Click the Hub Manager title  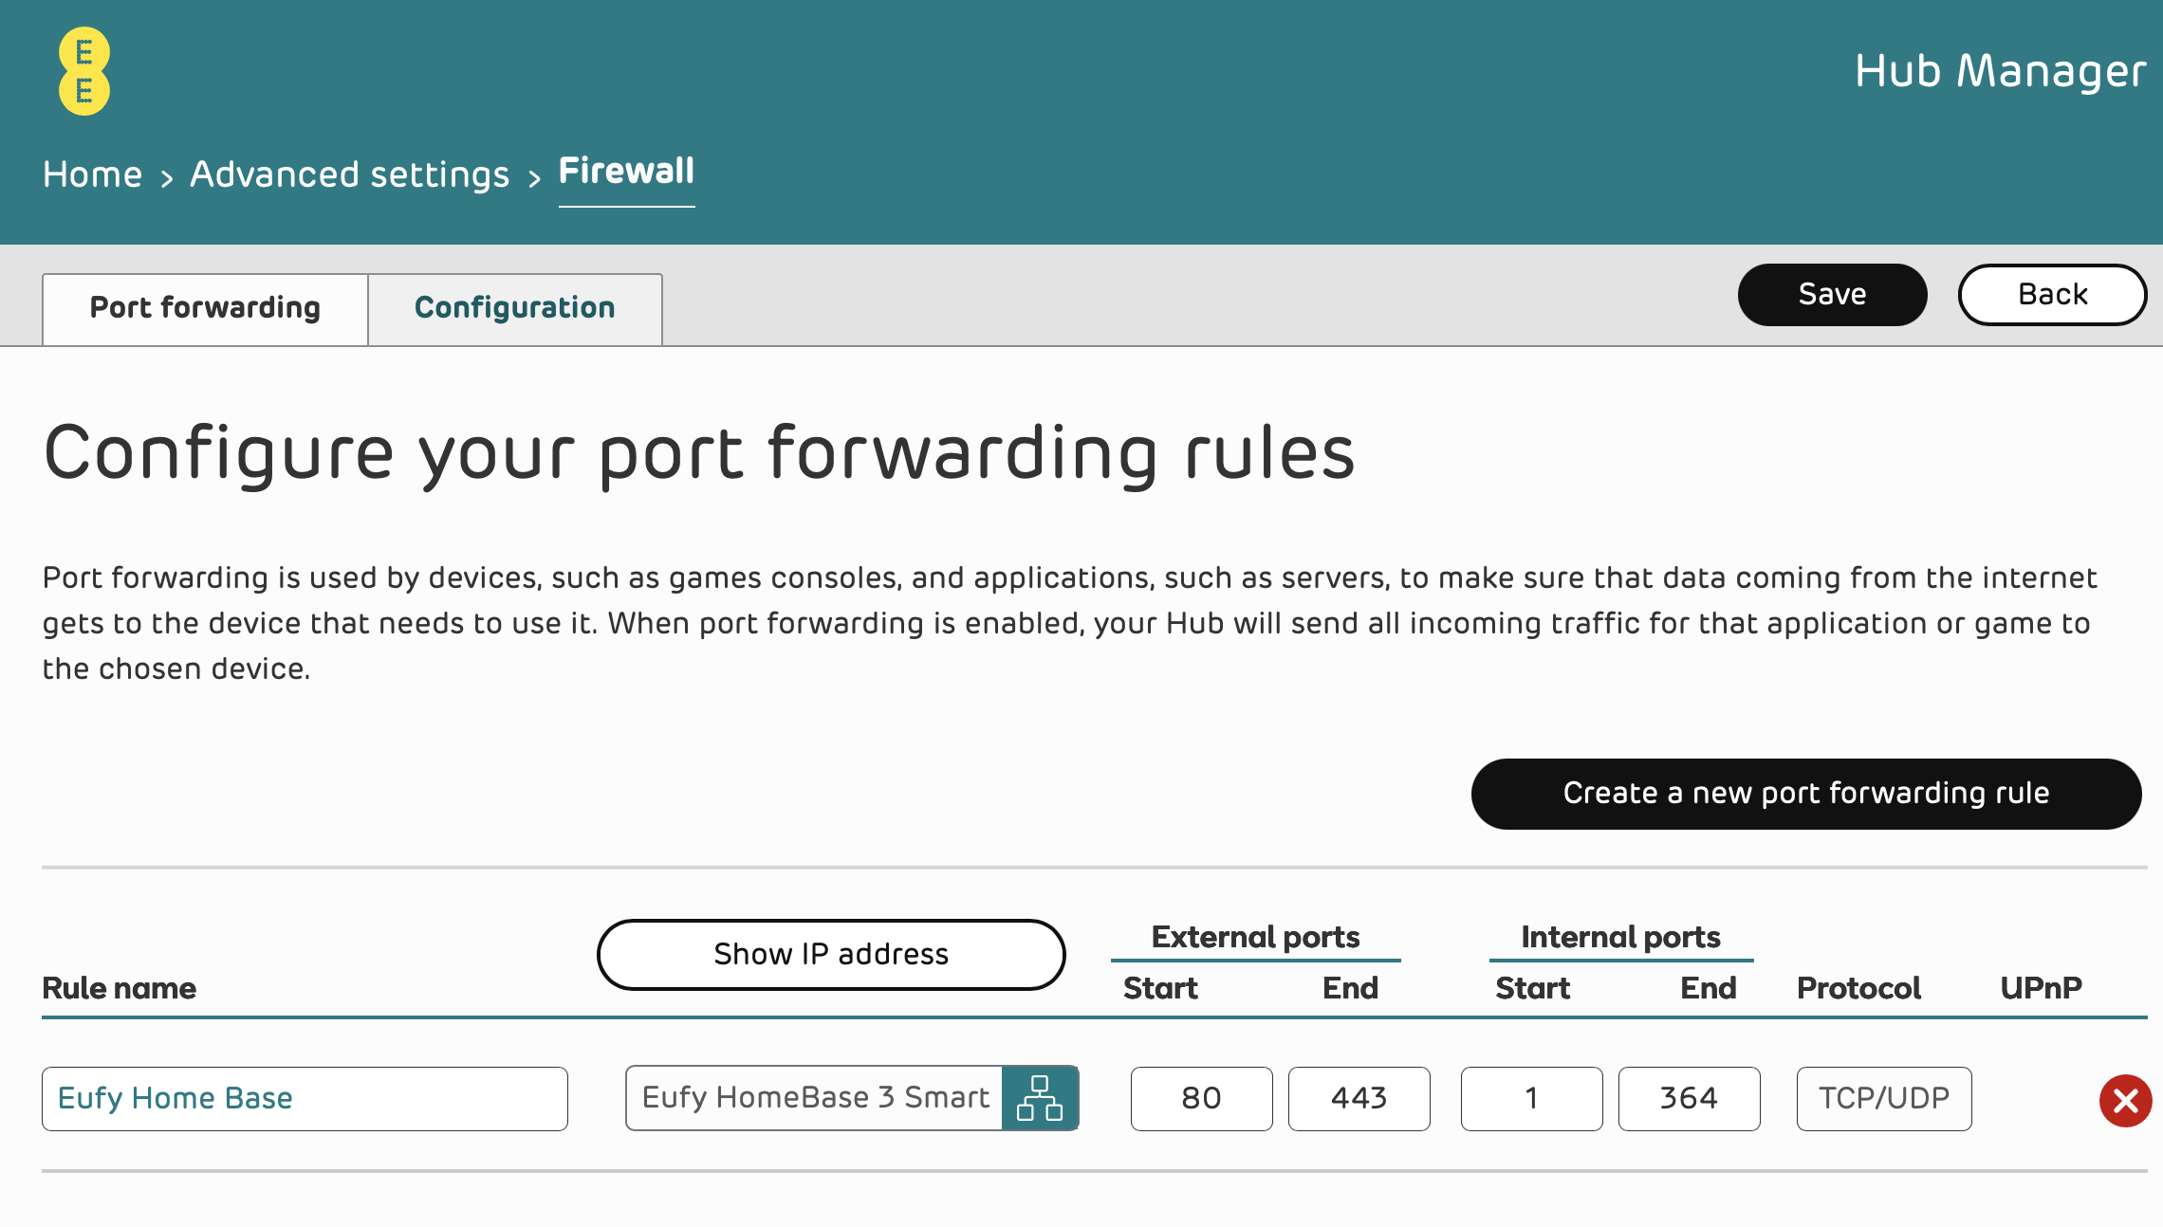(2000, 71)
